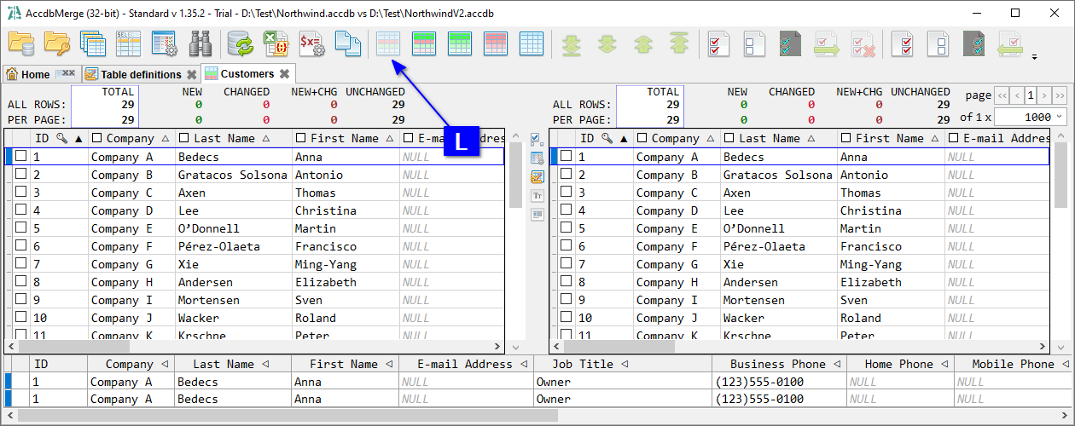Check the row checkbox for ID 3 in left grid
This screenshot has width=1075, height=426.
point(21,193)
